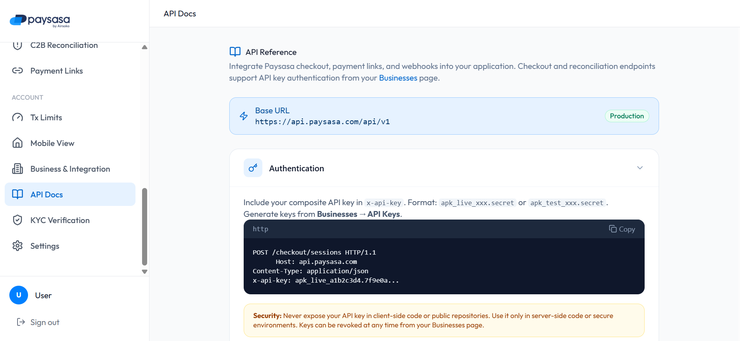Image resolution: width=740 pixels, height=341 pixels.
Task: Click the C2B Reconciliation shield icon
Action: (18, 46)
